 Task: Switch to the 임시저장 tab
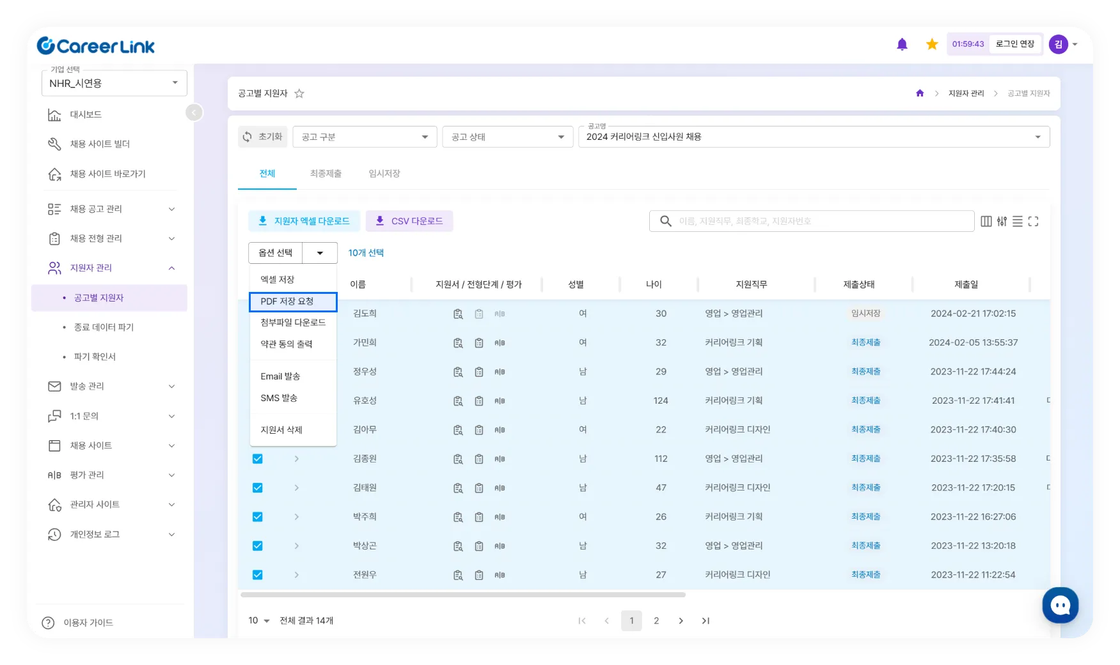tap(384, 174)
